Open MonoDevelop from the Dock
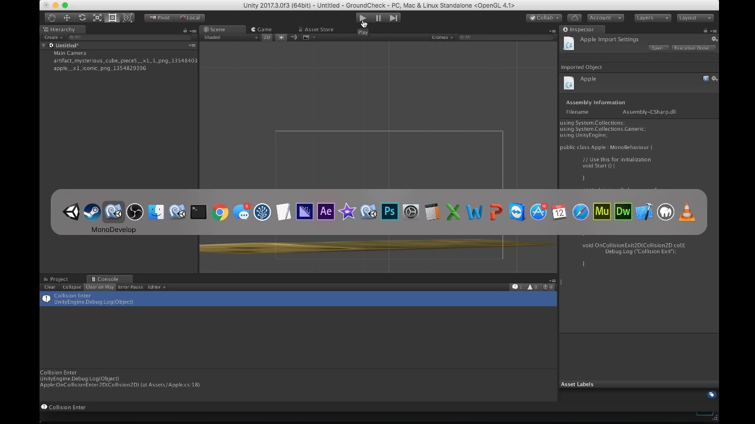The height and width of the screenshot is (424, 755). [113, 212]
